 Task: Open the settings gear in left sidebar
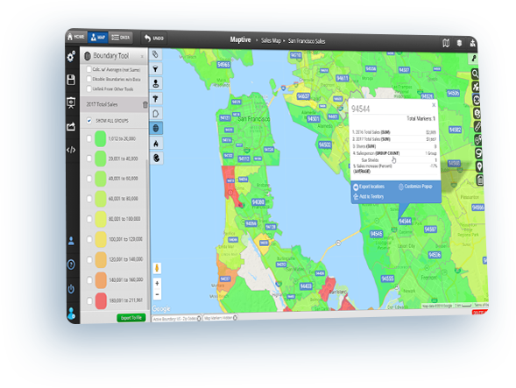(x=71, y=57)
